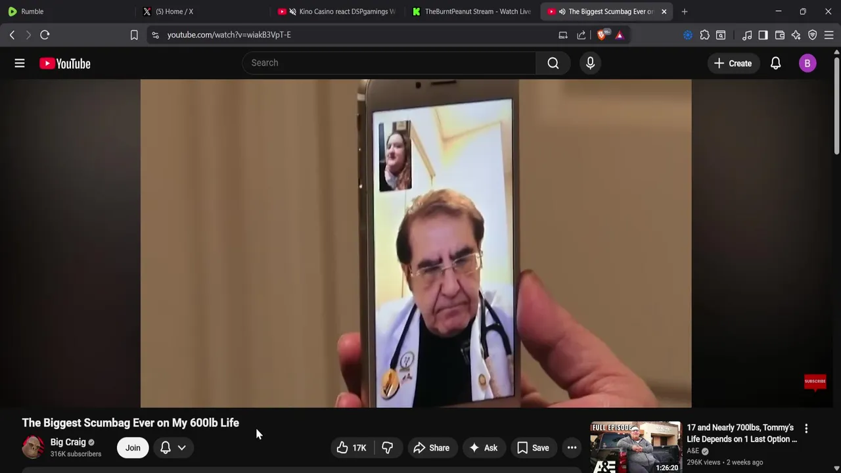This screenshot has height=473, width=841.
Task: Open the Brave Wallet icon
Action: coord(780,35)
